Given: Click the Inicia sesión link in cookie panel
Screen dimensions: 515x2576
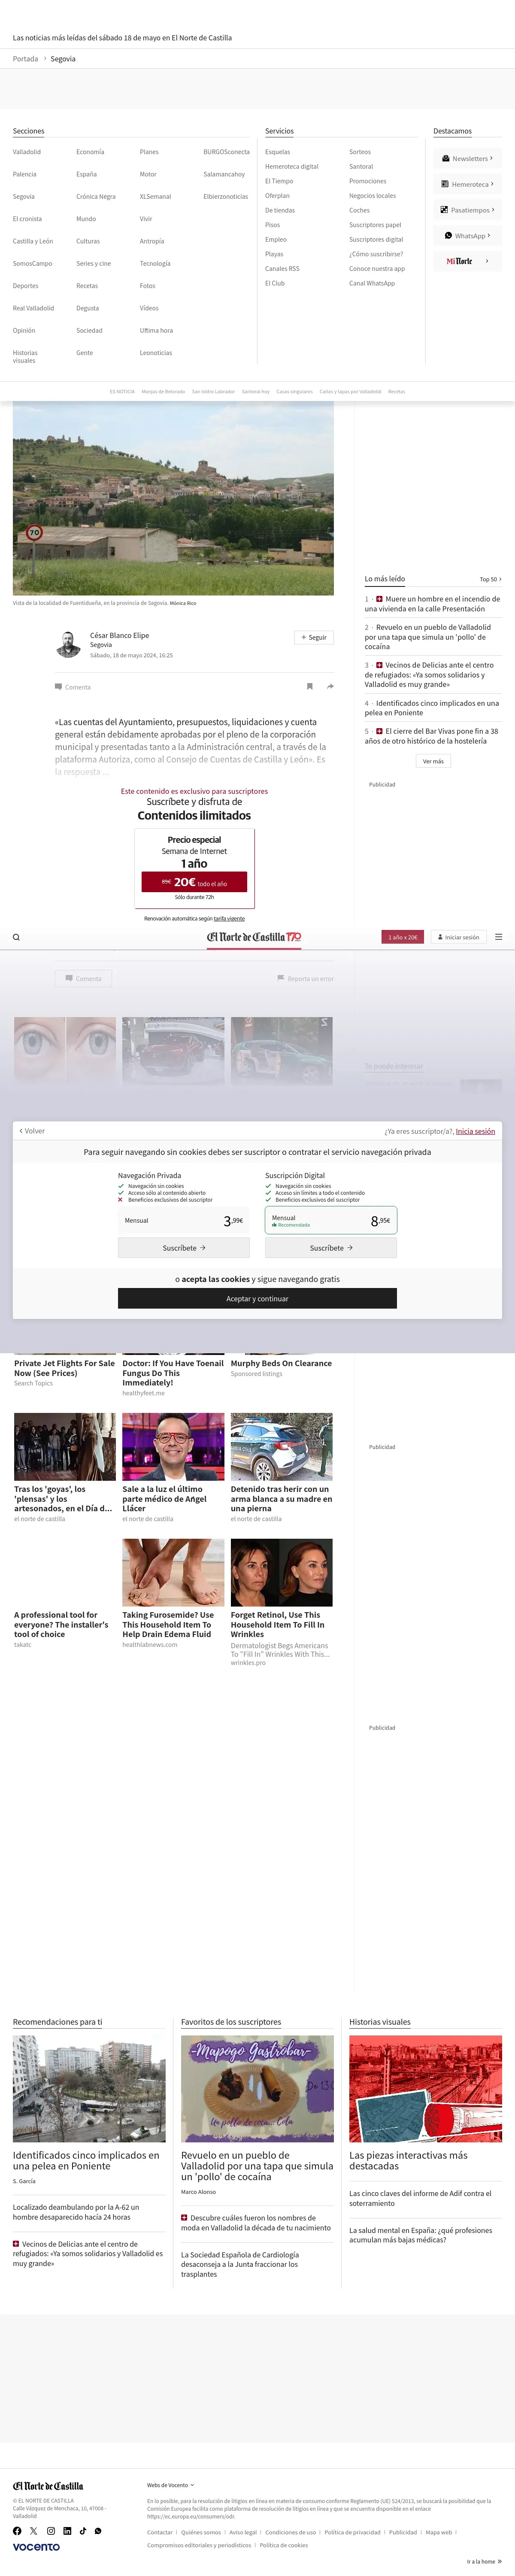Looking at the screenshot, I should point(475,1131).
